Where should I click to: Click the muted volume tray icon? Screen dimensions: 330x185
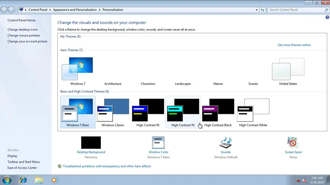[x=304, y=180]
